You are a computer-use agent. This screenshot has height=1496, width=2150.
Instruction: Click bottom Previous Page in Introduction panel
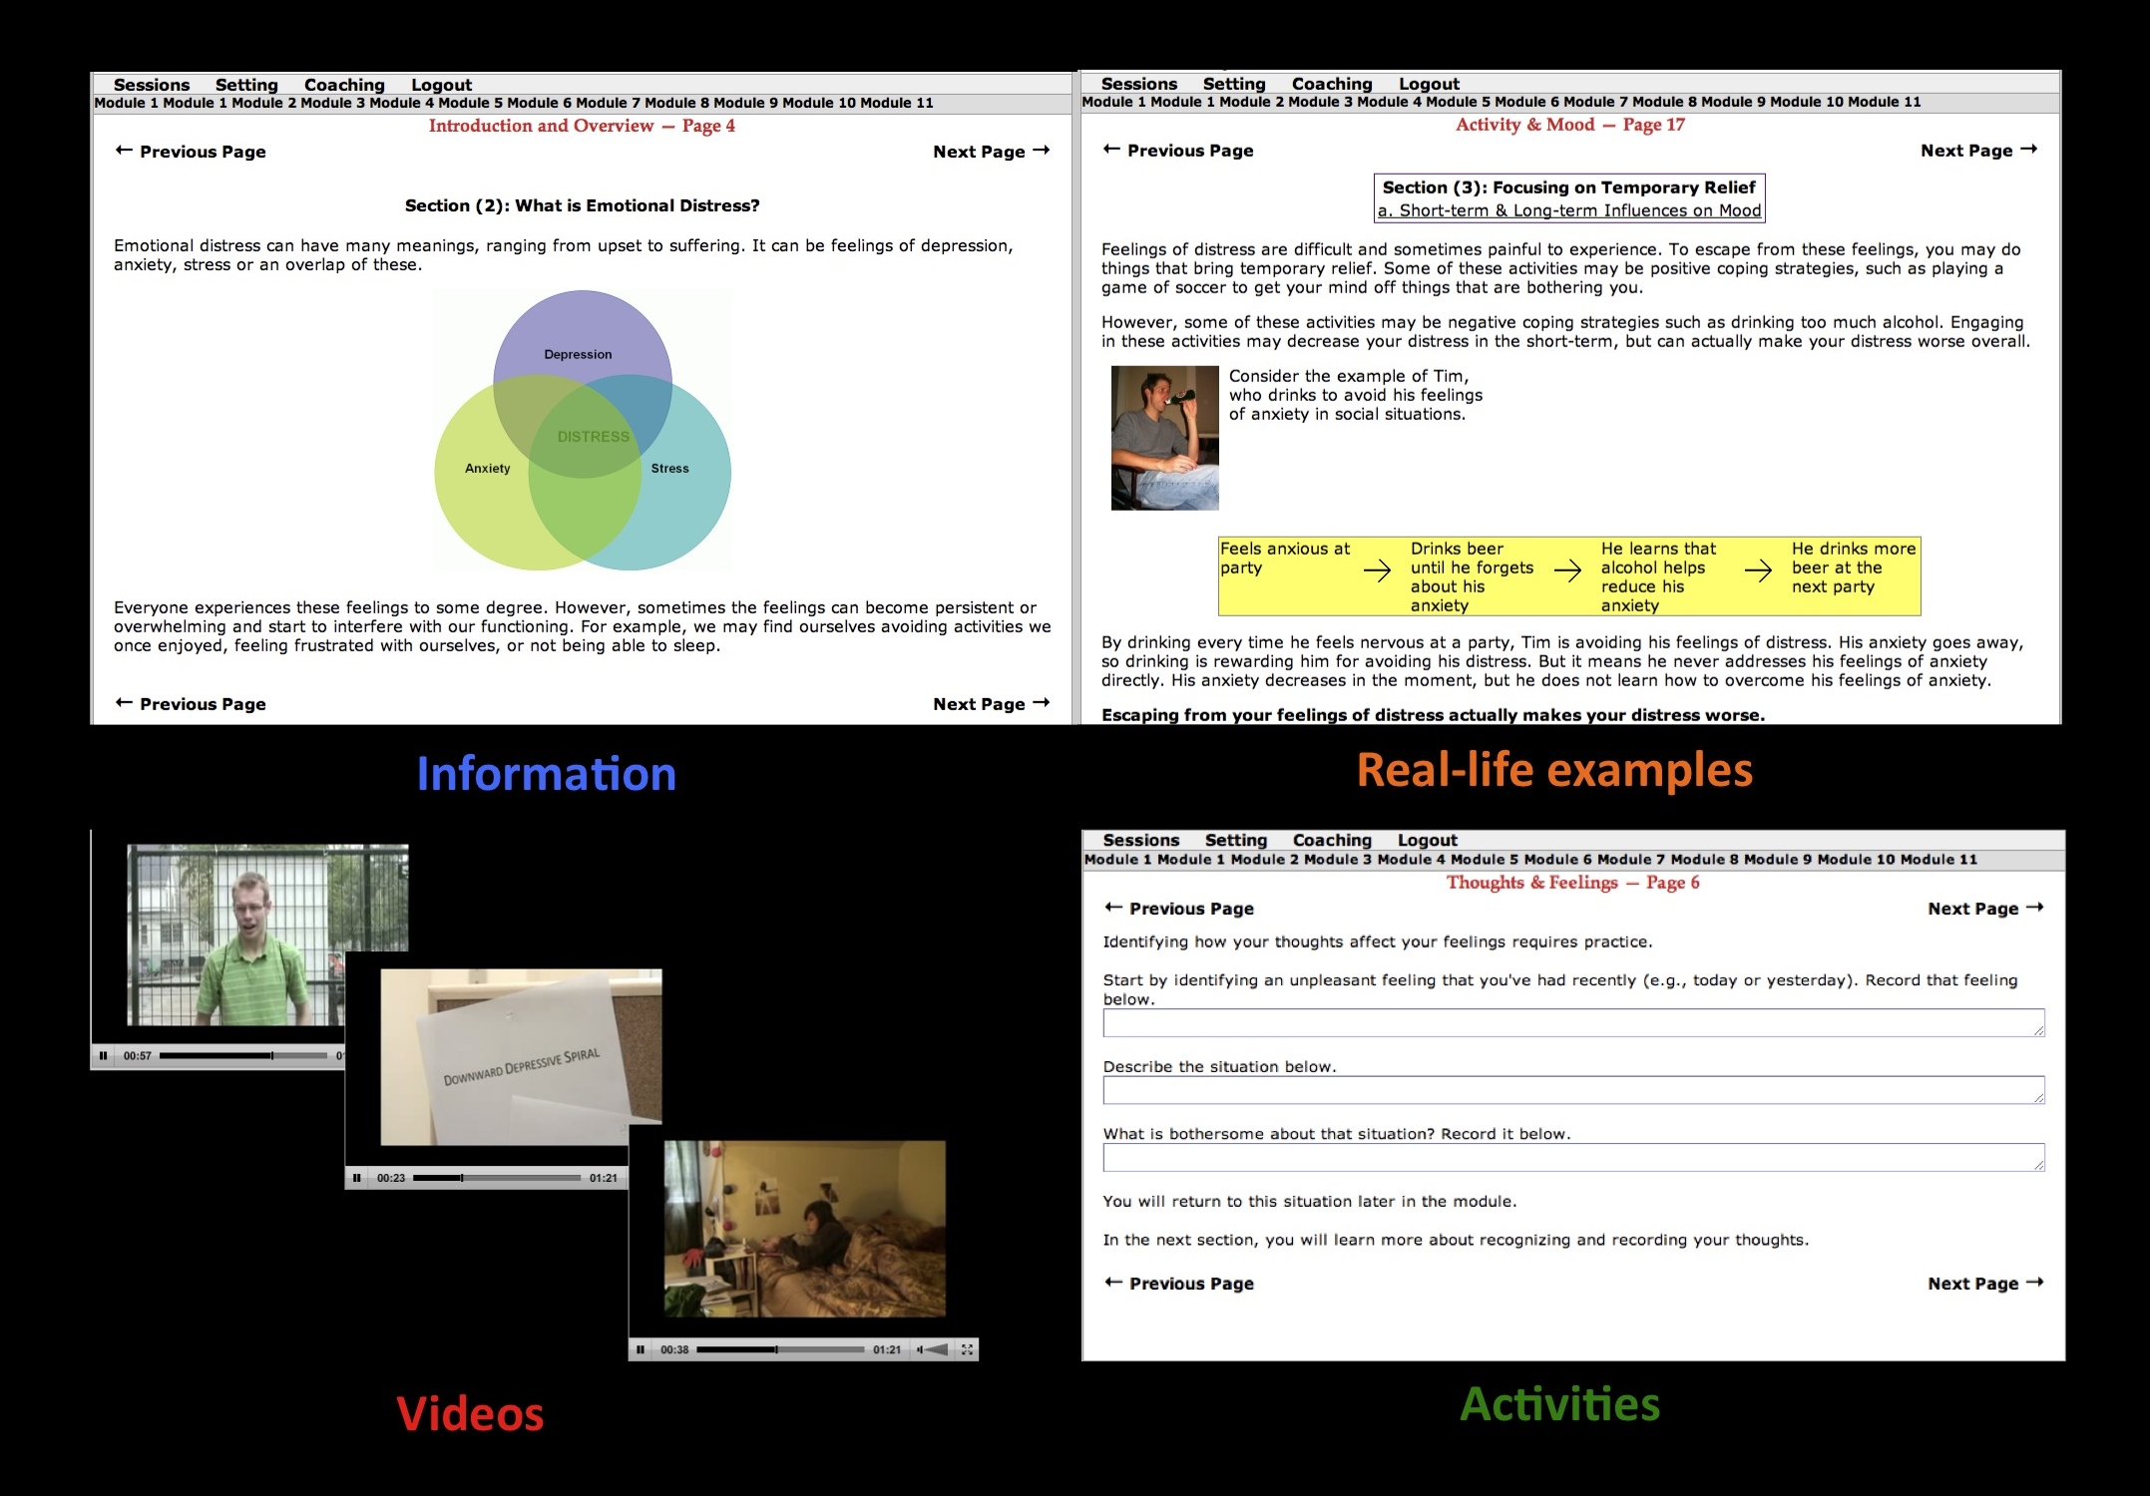click(191, 703)
